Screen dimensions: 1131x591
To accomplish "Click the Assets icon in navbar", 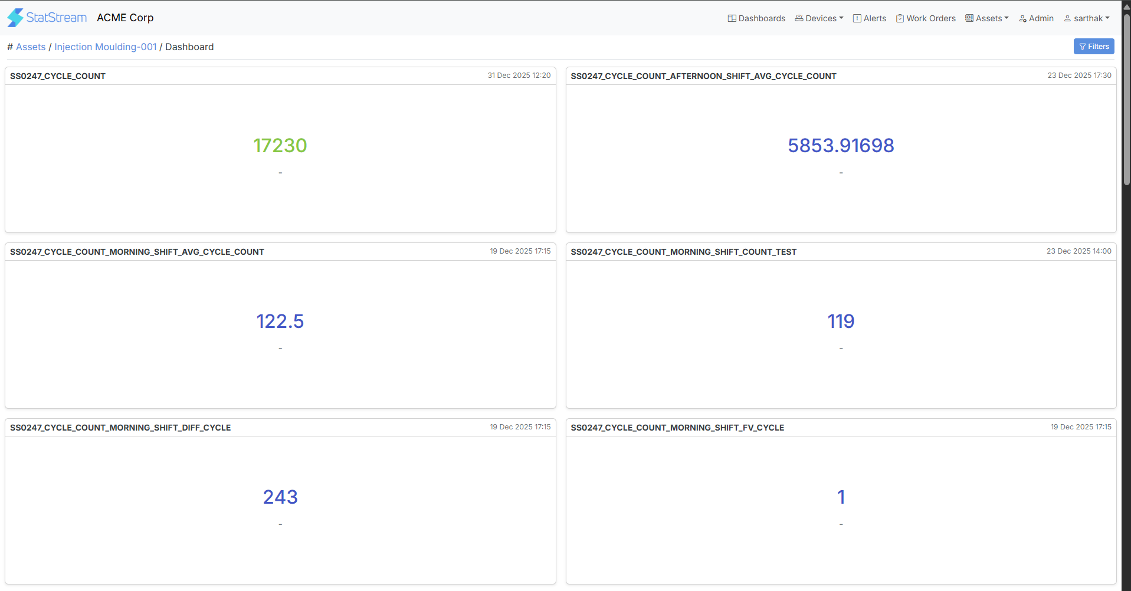I will 969,18.
